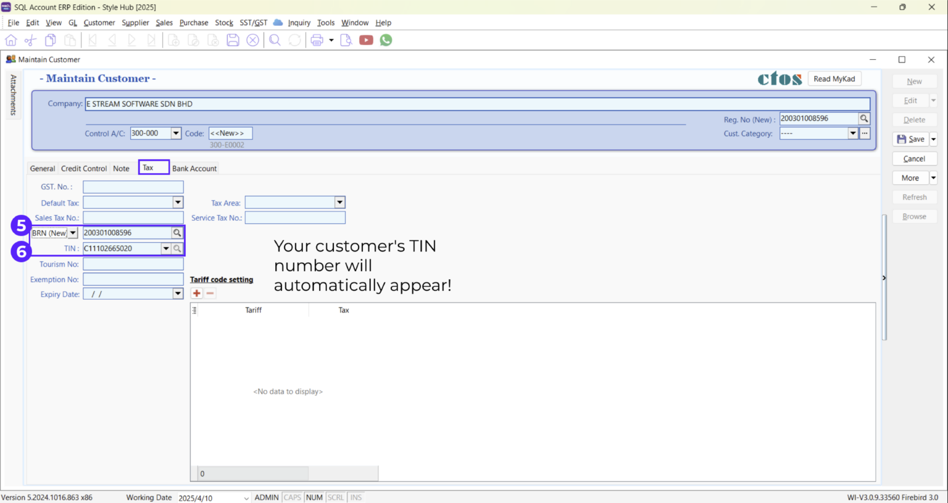Click the magnifier beside the BRN field
The height and width of the screenshot is (503, 948).
point(178,232)
